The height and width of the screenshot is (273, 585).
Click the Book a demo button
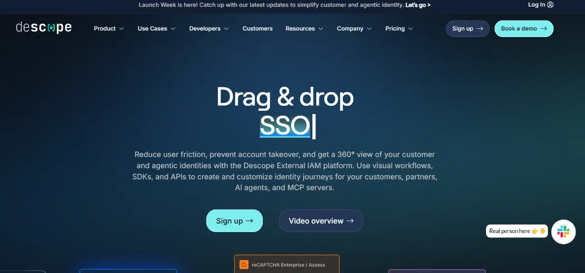click(524, 29)
